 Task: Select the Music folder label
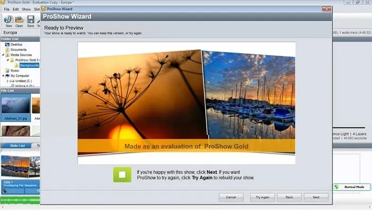click(x=15, y=71)
